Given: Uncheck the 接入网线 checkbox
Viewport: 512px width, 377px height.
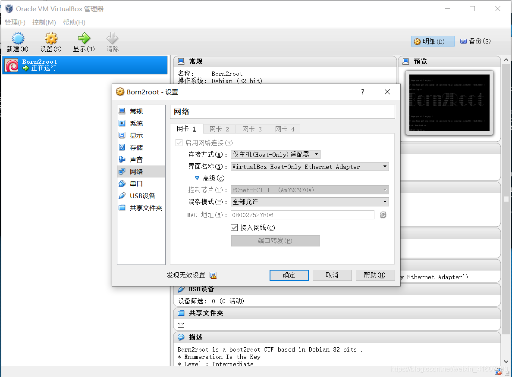Looking at the screenshot, I should tap(235, 227).
